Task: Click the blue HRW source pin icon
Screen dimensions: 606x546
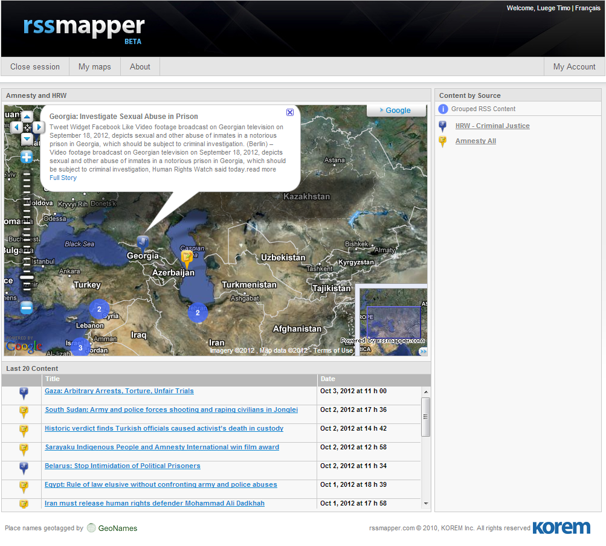Action: pos(443,126)
